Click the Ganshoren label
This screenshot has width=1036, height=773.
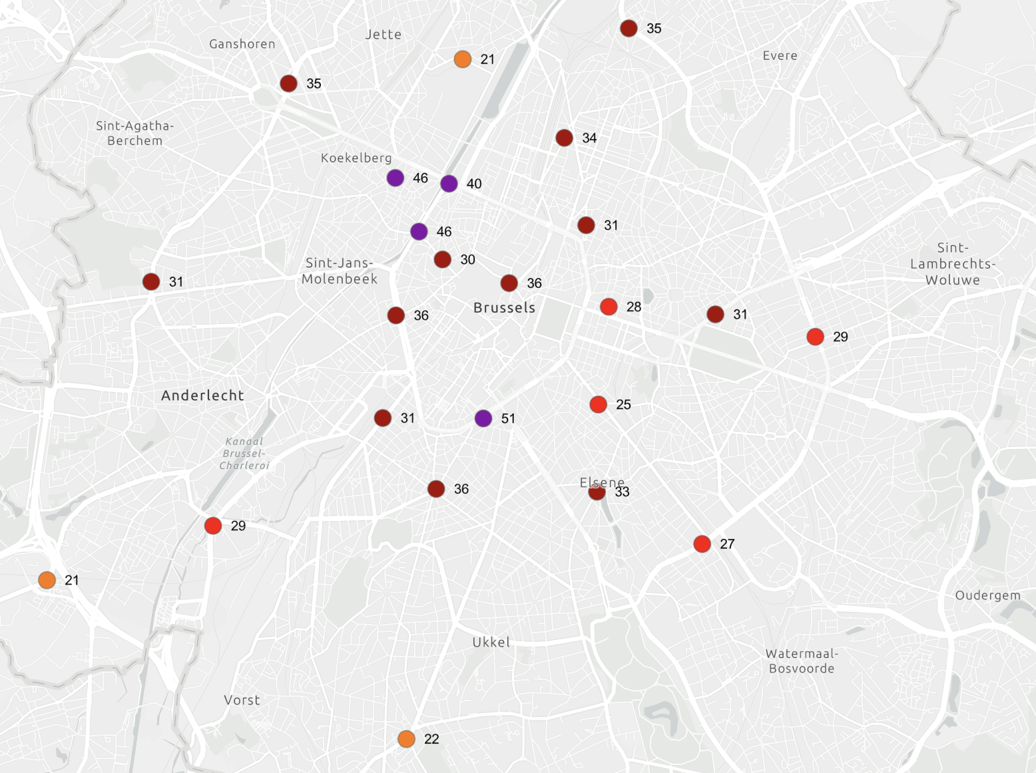[242, 45]
